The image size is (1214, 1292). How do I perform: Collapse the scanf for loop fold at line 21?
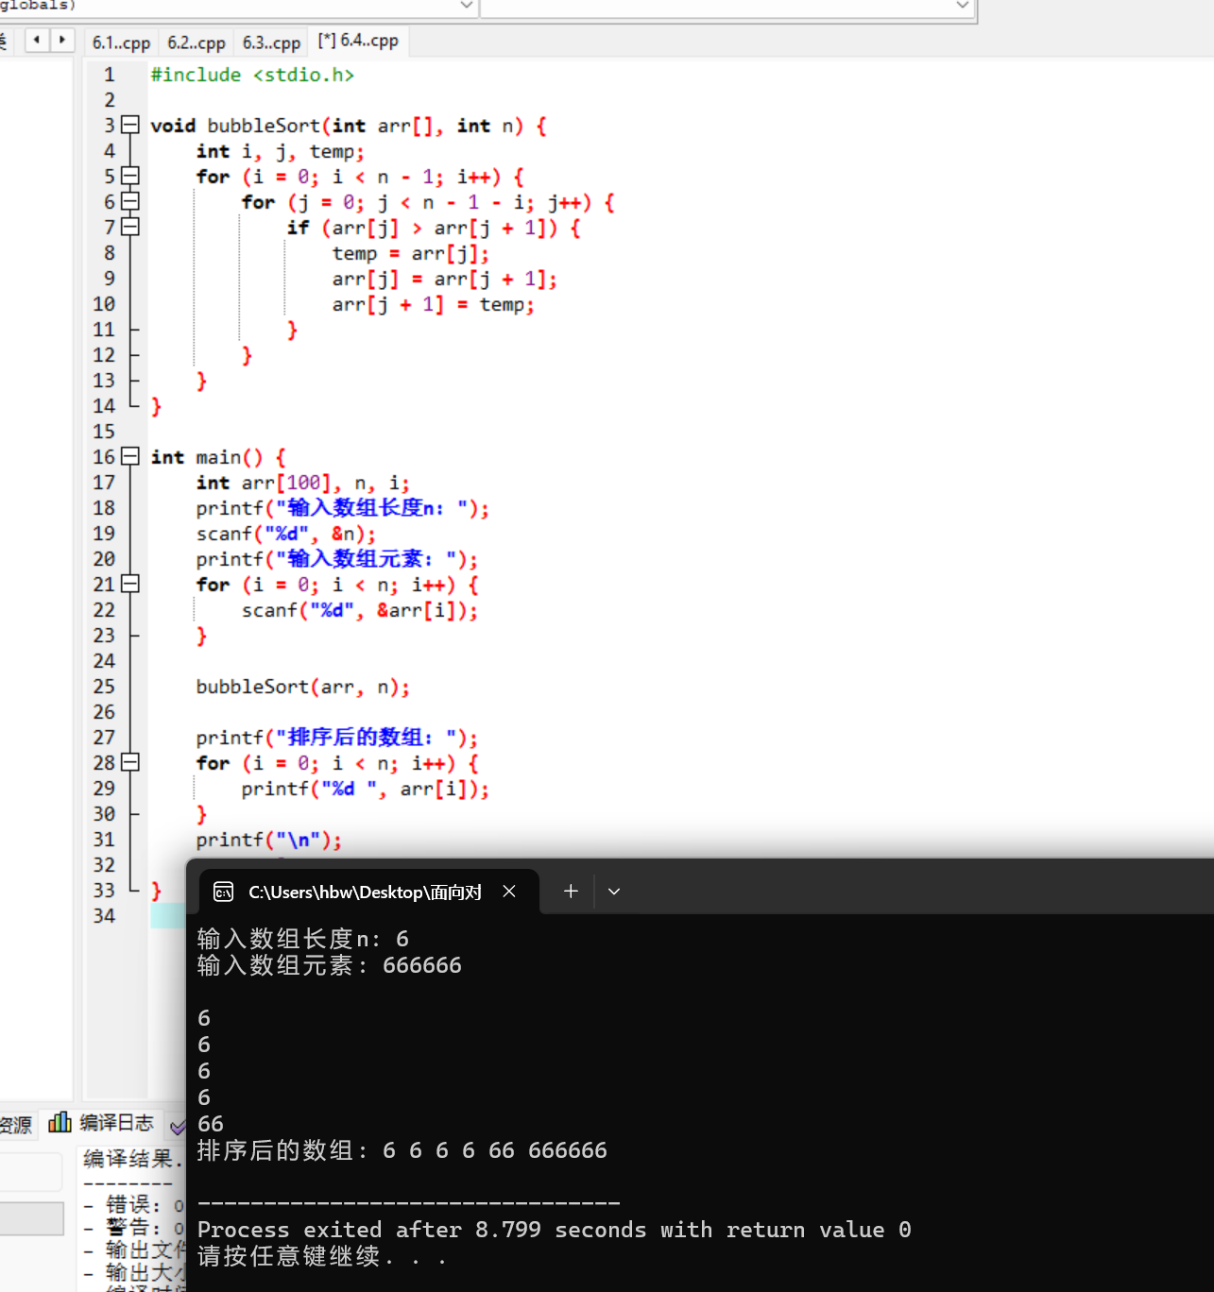(130, 584)
